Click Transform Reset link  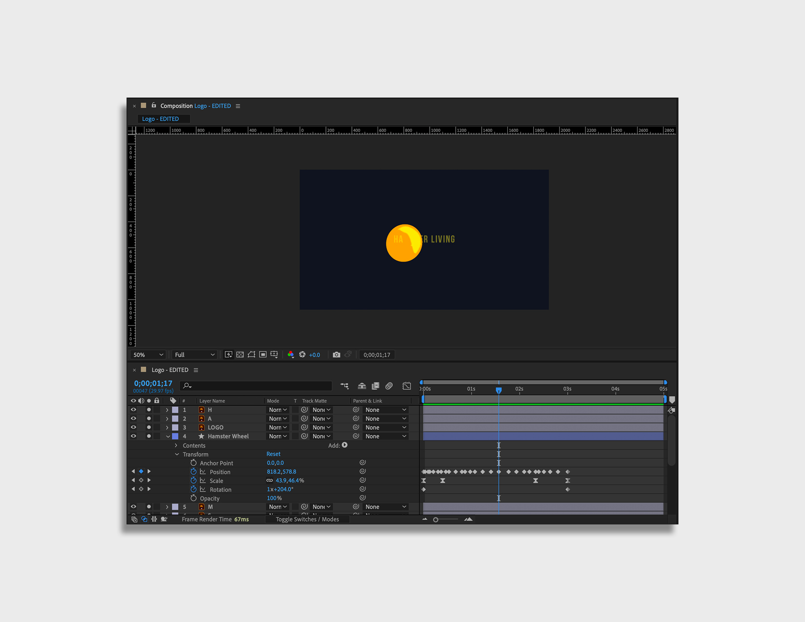coord(273,454)
